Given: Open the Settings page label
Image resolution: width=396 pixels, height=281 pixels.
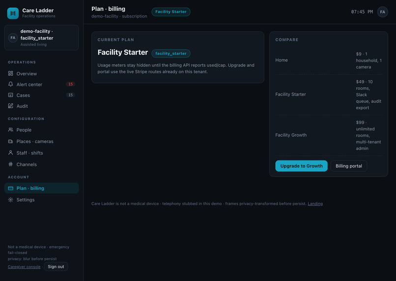Looking at the screenshot, I should click(26, 200).
